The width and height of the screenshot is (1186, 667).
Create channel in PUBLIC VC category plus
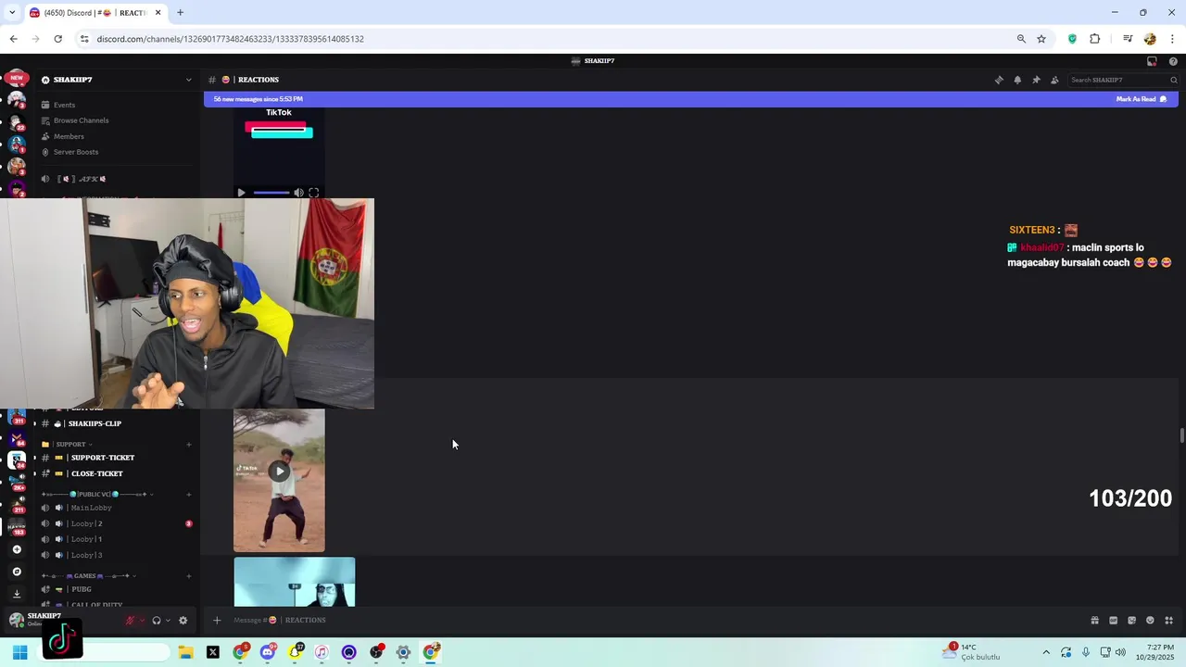pos(188,494)
